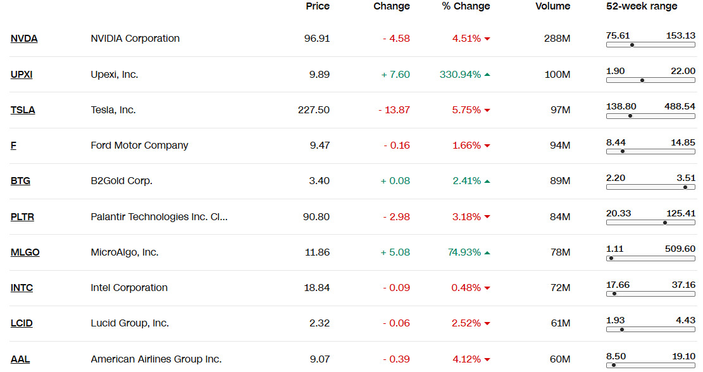The image size is (703, 372).
Task: Click the down arrow beside AAL's 4.12%
Action: [x=487, y=360]
